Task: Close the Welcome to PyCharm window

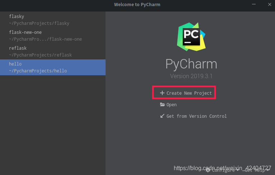Action: click(270, 4)
